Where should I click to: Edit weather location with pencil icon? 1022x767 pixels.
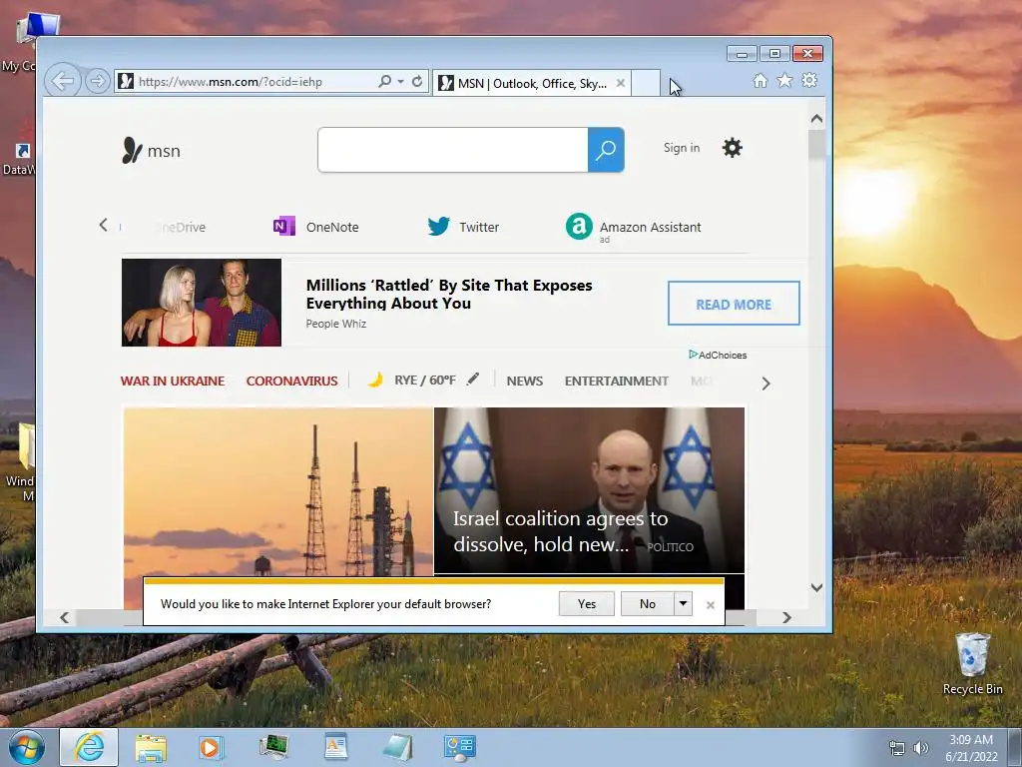click(473, 379)
